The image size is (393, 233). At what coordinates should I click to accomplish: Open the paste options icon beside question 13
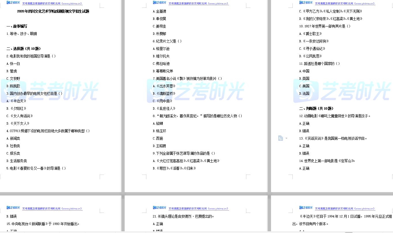click(x=281, y=138)
